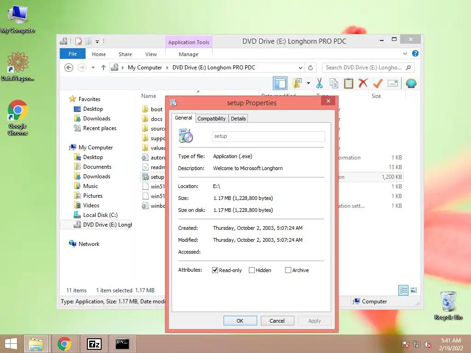Open the File ribbon tab
The height and width of the screenshot is (353, 471).
(x=73, y=54)
